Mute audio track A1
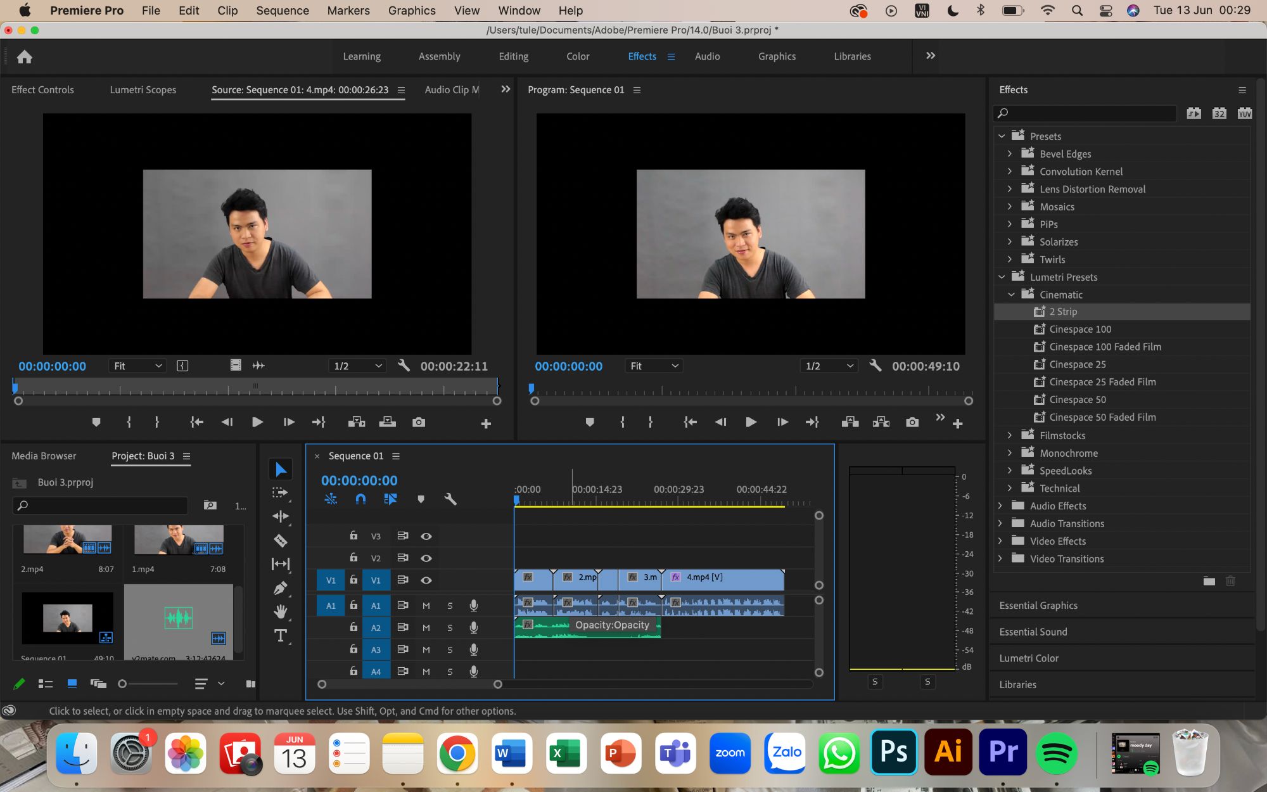The height and width of the screenshot is (792, 1267). [x=426, y=606]
